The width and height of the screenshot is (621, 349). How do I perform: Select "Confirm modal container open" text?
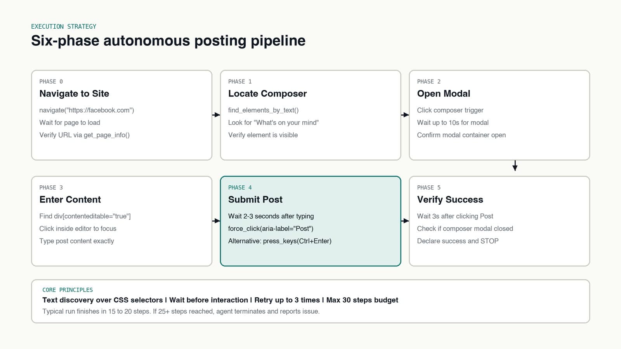click(x=461, y=135)
